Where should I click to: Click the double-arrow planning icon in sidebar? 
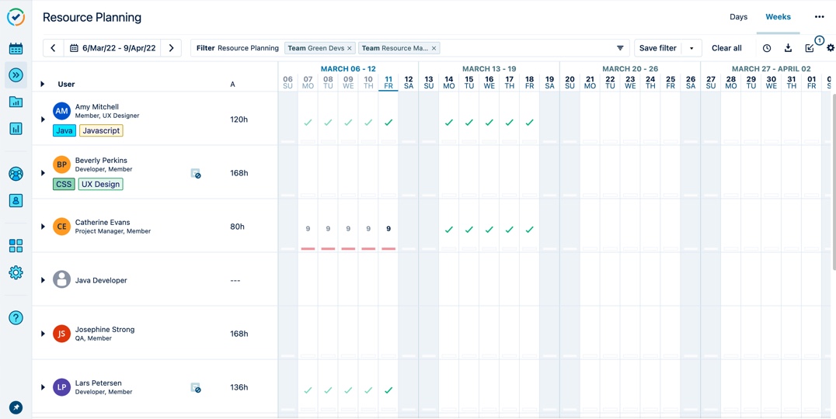16,75
